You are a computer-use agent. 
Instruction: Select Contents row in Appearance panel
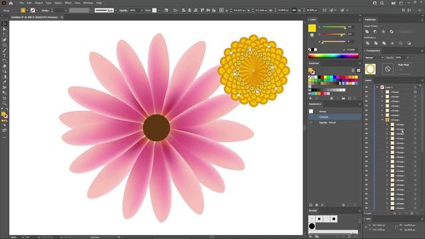pyautogui.click(x=335, y=117)
